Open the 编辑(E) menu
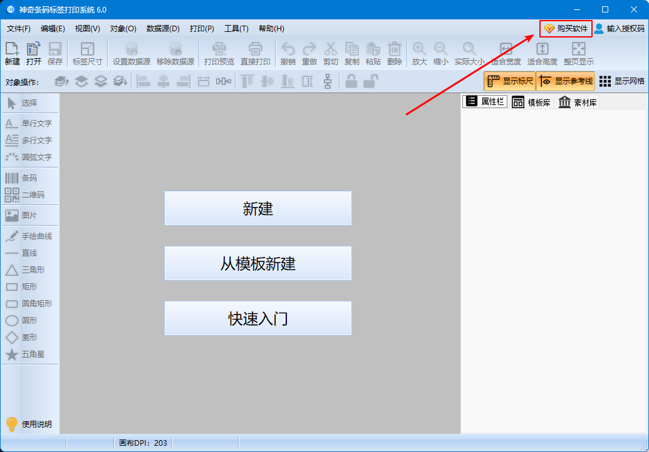The image size is (649, 452). tap(53, 29)
